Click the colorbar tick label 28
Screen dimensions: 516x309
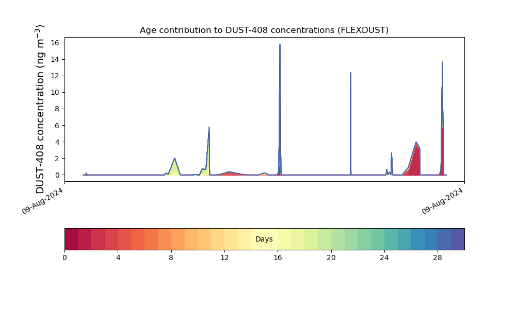click(438, 257)
